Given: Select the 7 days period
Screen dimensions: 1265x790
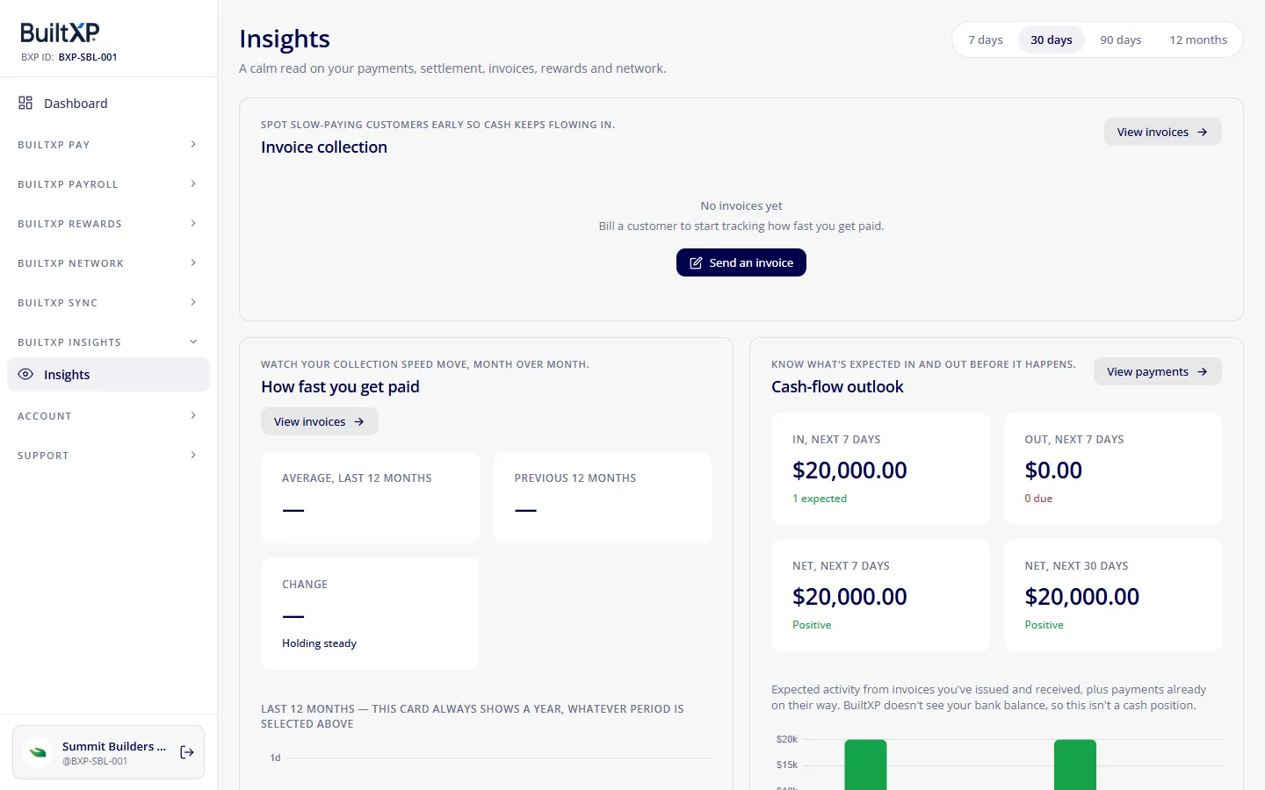Looking at the screenshot, I should click(x=986, y=39).
